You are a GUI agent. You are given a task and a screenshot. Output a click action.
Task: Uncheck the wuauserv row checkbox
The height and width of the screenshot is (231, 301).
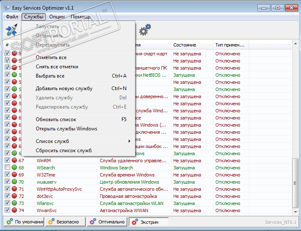(x=7, y=182)
